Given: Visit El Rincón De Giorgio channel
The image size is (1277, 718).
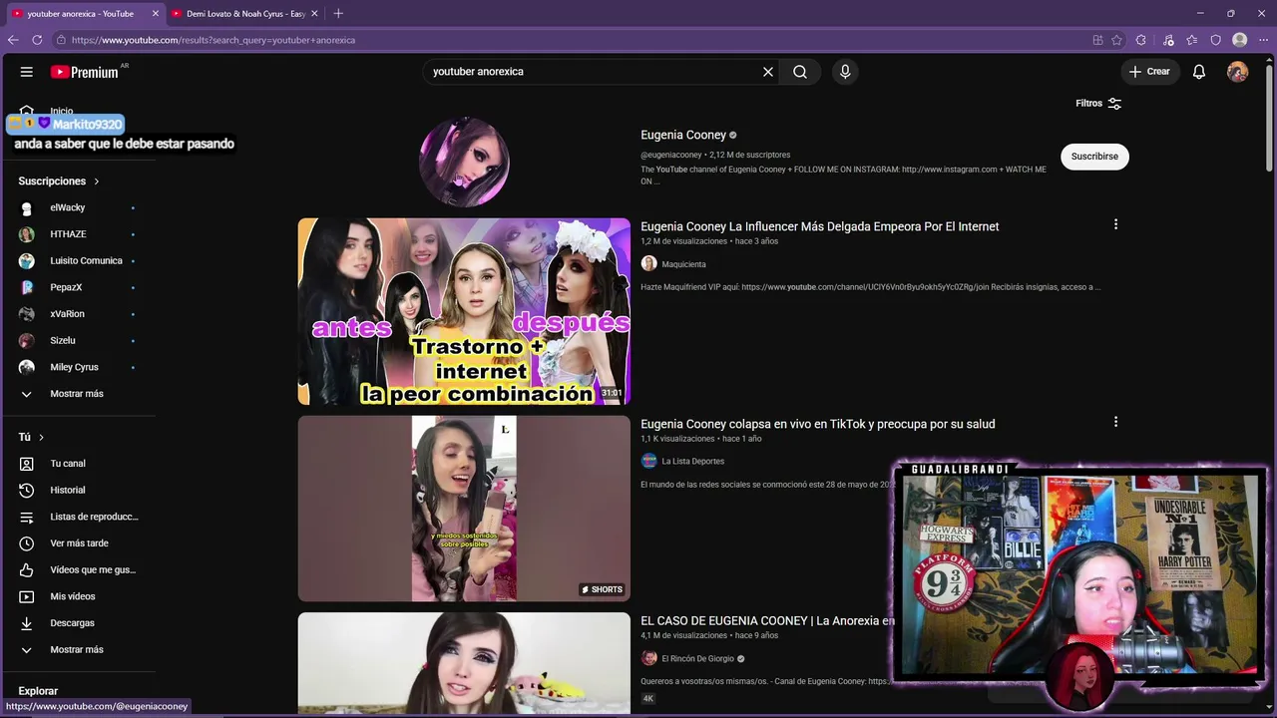Looking at the screenshot, I should [x=697, y=659].
